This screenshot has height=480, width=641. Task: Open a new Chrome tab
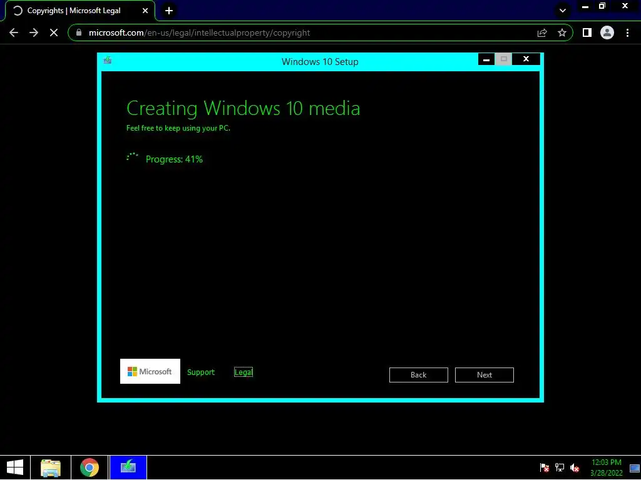[x=169, y=11]
